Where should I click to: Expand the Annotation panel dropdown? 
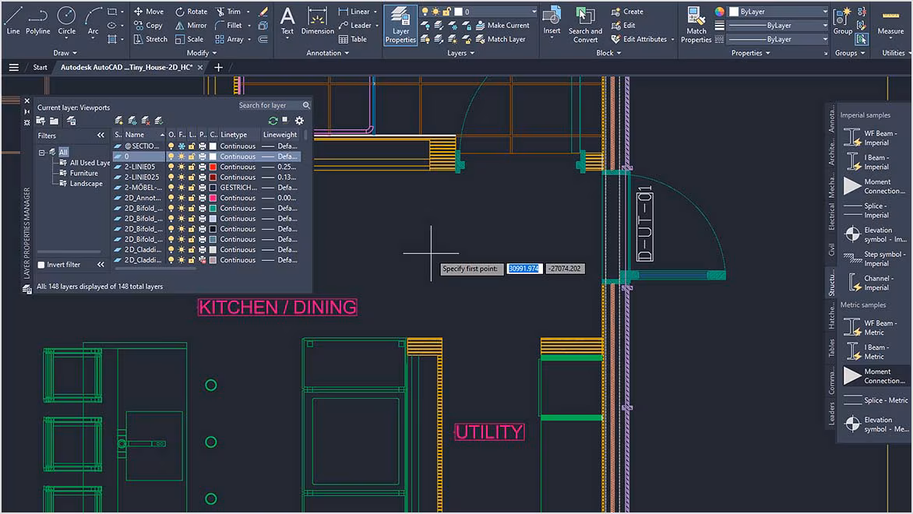click(x=328, y=53)
